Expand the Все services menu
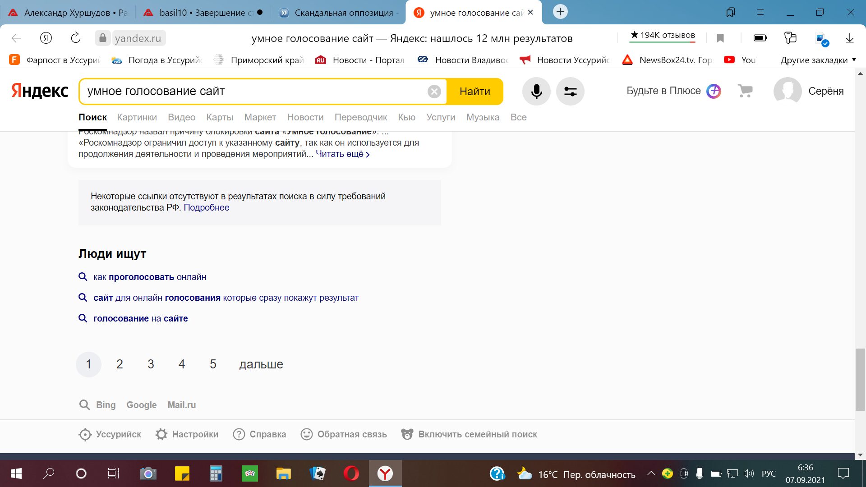 [518, 117]
